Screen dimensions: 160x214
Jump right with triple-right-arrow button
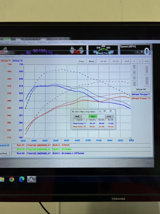147,61
